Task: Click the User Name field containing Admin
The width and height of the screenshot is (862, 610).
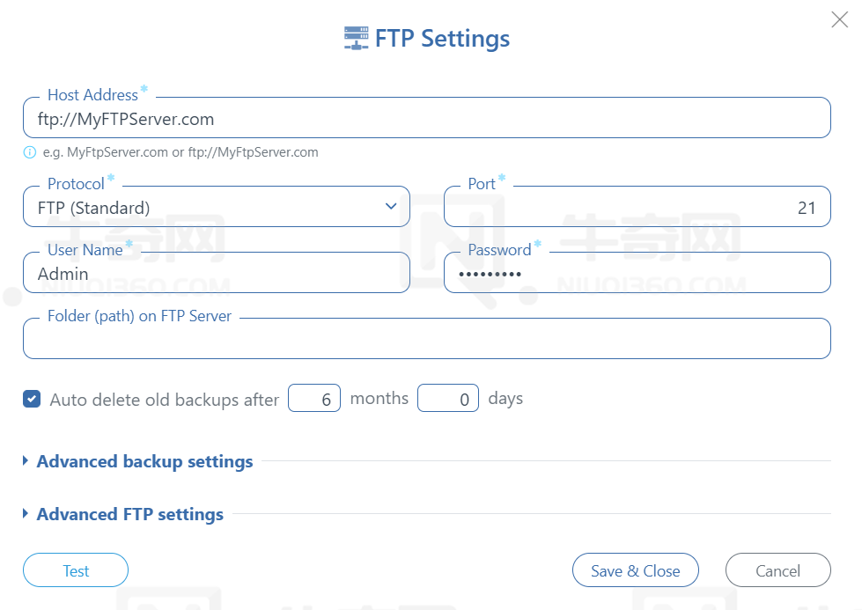Action: tap(217, 273)
